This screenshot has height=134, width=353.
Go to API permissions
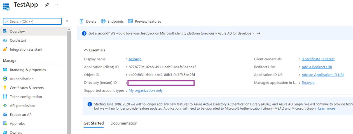click(x=22, y=105)
